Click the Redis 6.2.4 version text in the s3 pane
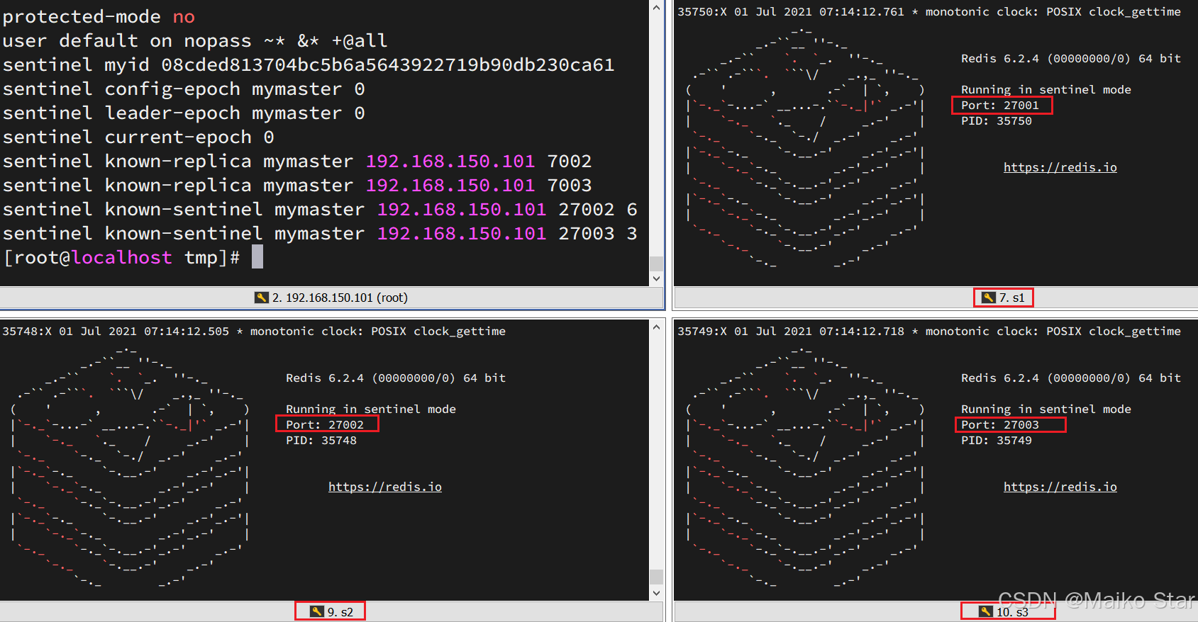This screenshot has width=1198, height=622. [1070, 378]
